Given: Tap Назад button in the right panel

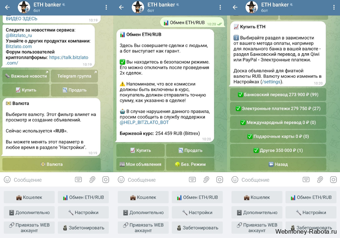Looking at the screenshot, I should [278, 164].
